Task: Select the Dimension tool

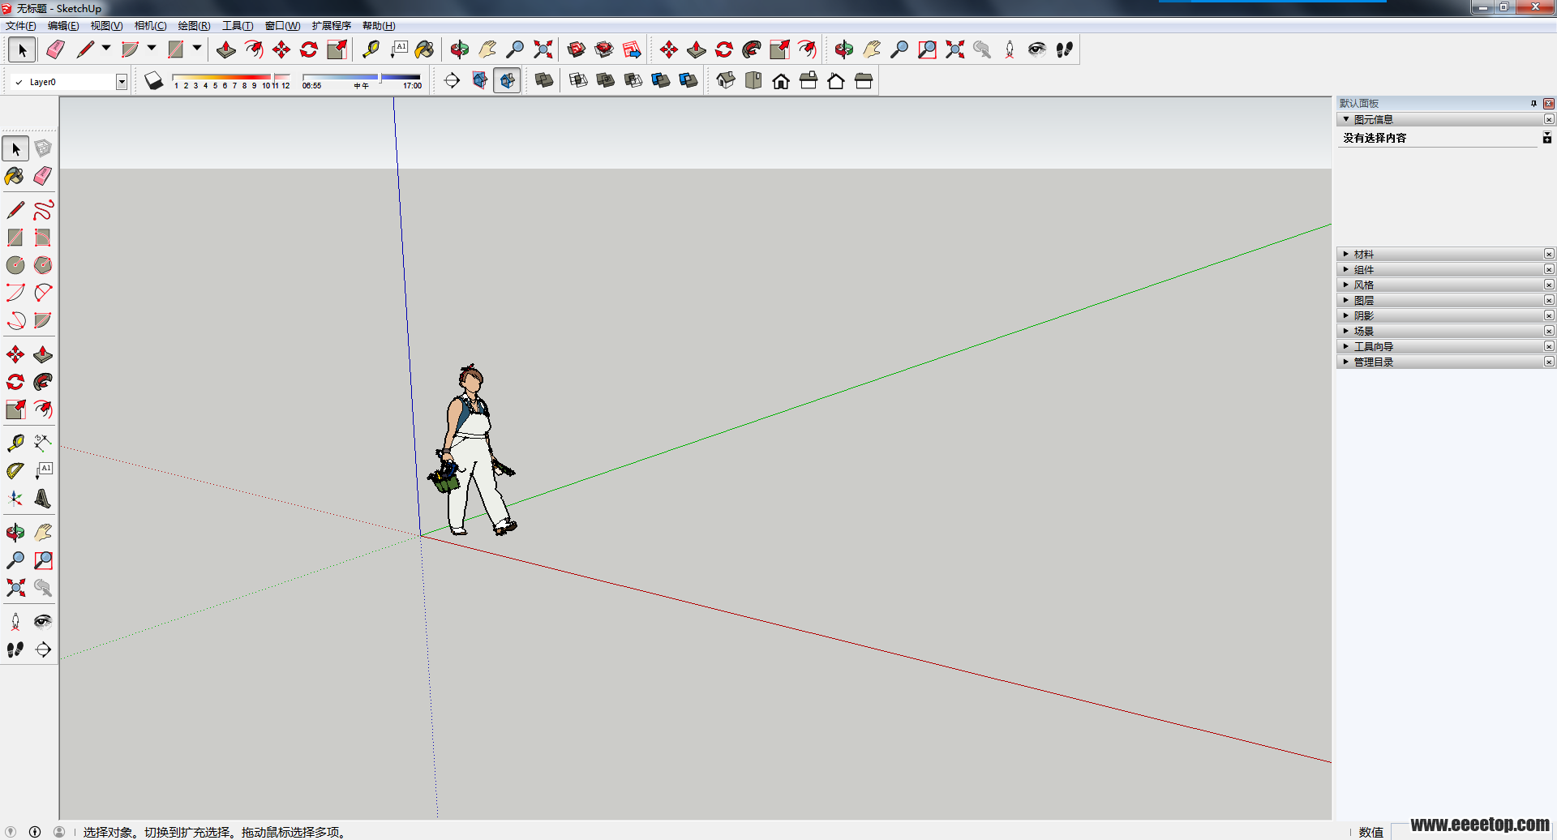Action: tap(43, 443)
